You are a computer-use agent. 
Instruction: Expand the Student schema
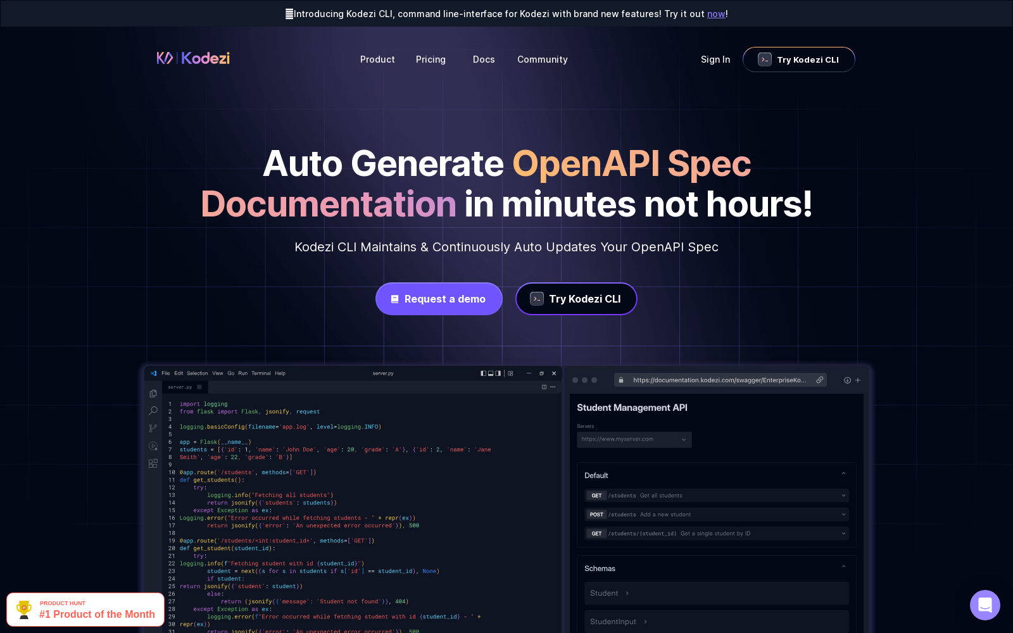(x=717, y=593)
